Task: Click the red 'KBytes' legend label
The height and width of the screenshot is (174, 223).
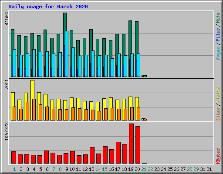Action: coord(218,156)
